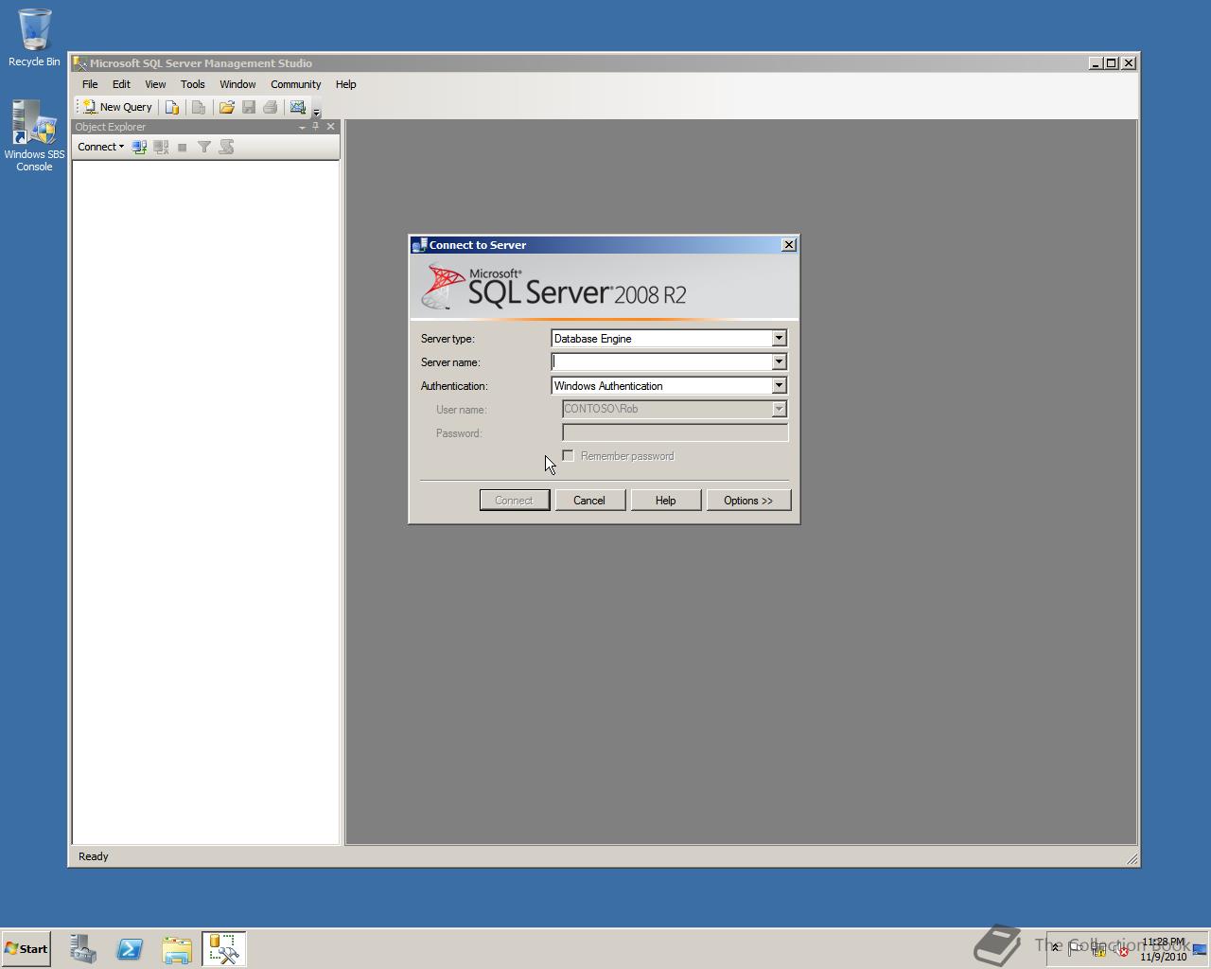1211x969 pixels.
Task: Click the Connect Object Explorer icon
Action: pyautogui.click(x=139, y=147)
